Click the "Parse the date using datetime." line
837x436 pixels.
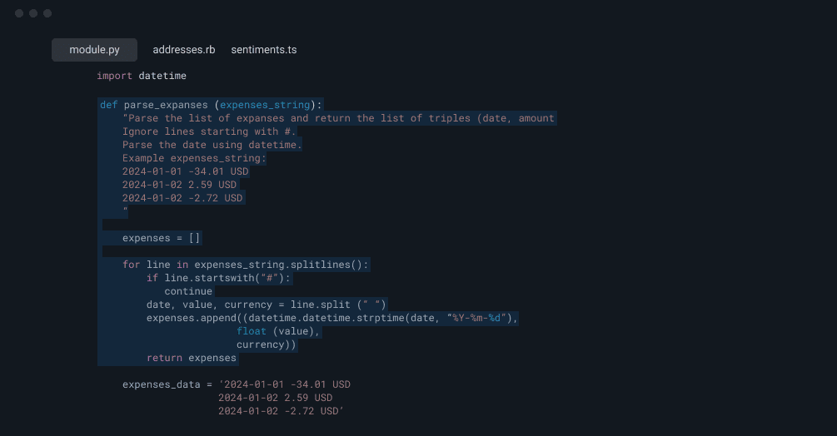pos(212,145)
